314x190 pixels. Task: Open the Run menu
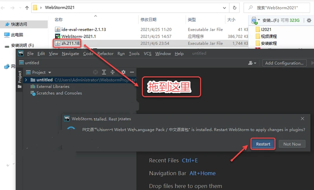tap(121, 53)
